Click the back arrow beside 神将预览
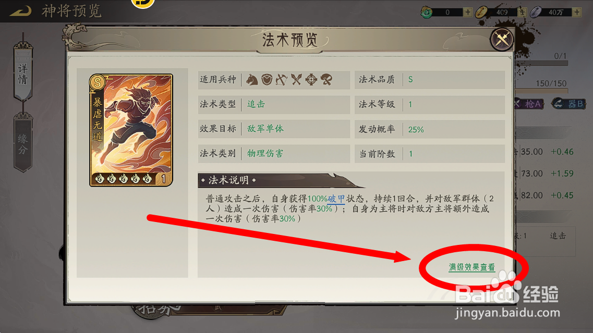Viewport: 593px width, 333px height. (20, 10)
